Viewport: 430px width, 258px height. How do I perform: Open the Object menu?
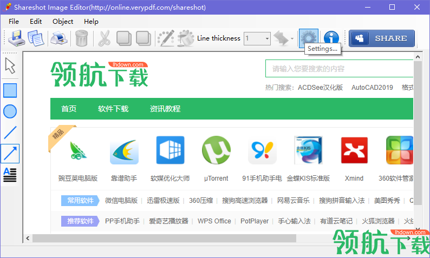63,21
